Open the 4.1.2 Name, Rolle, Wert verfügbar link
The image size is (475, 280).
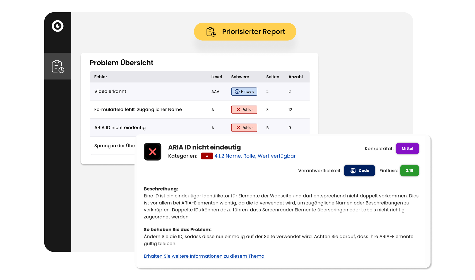point(255,156)
